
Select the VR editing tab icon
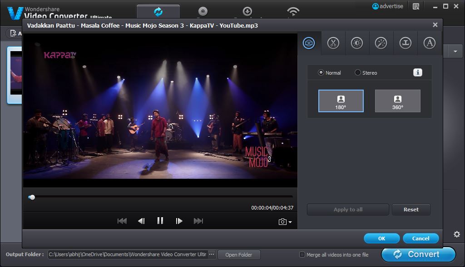(308, 43)
